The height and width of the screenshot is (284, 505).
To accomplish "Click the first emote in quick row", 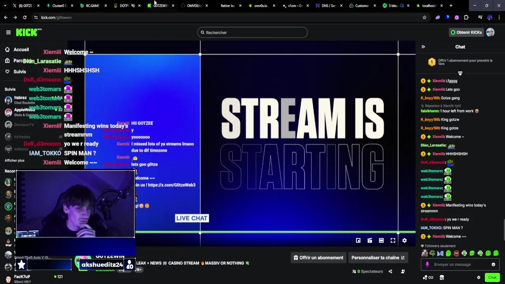I will pyautogui.click(x=425, y=253).
